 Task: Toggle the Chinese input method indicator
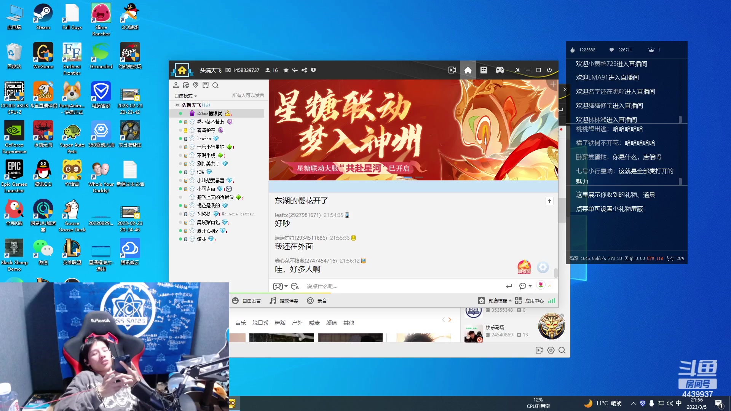(x=678, y=403)
